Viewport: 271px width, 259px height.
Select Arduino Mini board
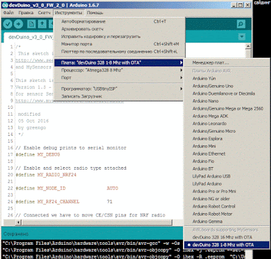[227, 146]
